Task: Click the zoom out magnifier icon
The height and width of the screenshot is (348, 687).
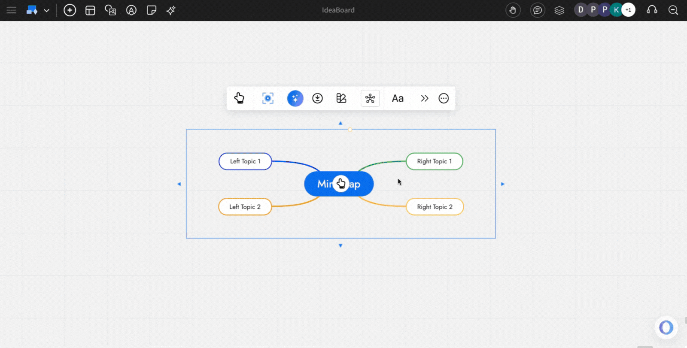Action: (673, 10)
